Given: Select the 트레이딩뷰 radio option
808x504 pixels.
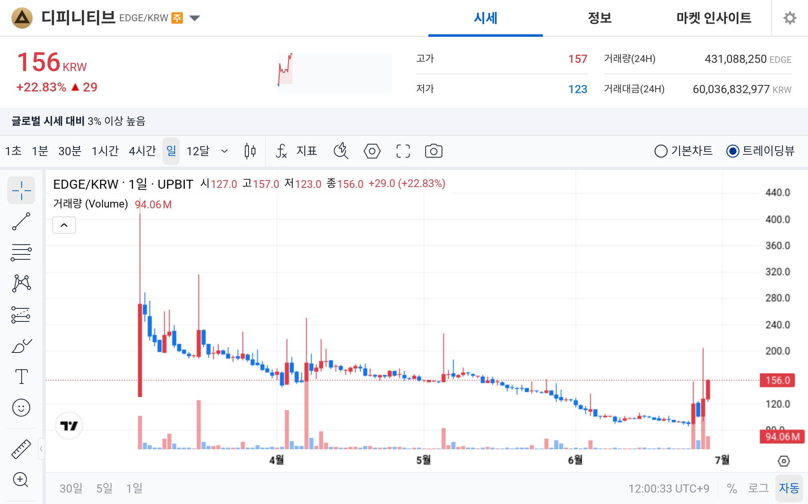Looking at the screenshot, I should pos(761,151).
